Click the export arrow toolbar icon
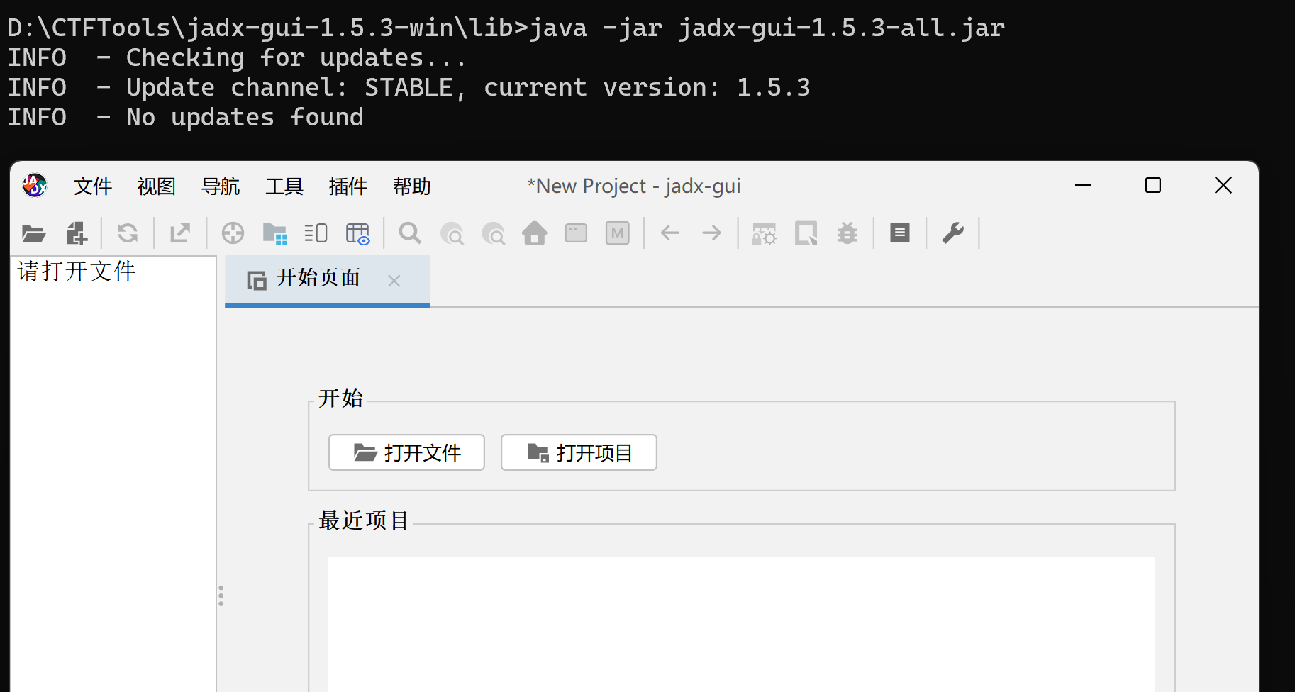Viewport: 1295px width, 692px height. point(180,233)
